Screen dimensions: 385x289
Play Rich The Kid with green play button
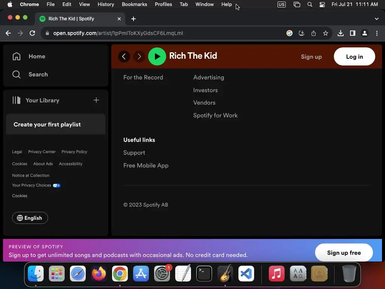(157, 56)
